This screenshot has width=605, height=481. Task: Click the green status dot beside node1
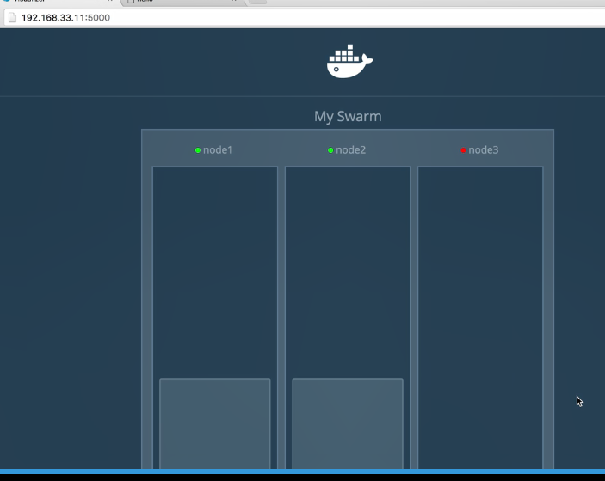[198, 150]
